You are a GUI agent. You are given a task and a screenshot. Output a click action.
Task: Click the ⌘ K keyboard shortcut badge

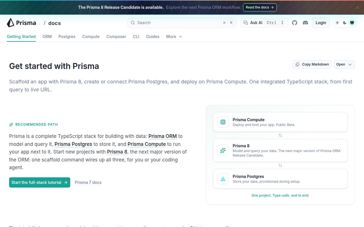(228, 23)
